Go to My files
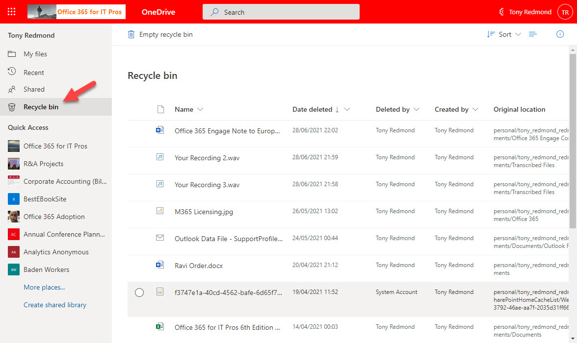Viewport: 577px width, 343px height. (x=35, y=54)
